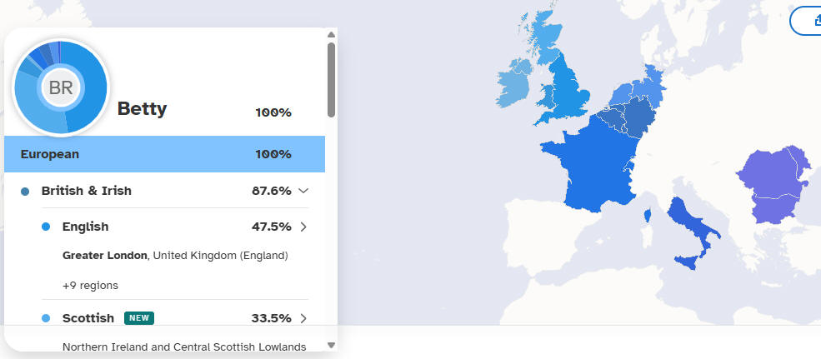Image resolution: width=821 pixels, height=359 pixels.
Task: Click the share icon button at top right
Action: coord(808,21)
